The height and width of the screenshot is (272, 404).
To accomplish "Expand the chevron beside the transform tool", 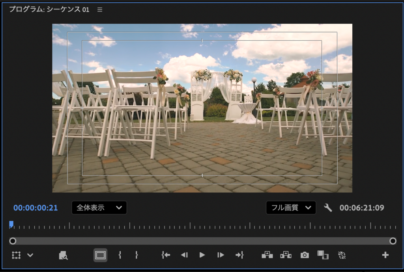I will (x=30, y=255).
